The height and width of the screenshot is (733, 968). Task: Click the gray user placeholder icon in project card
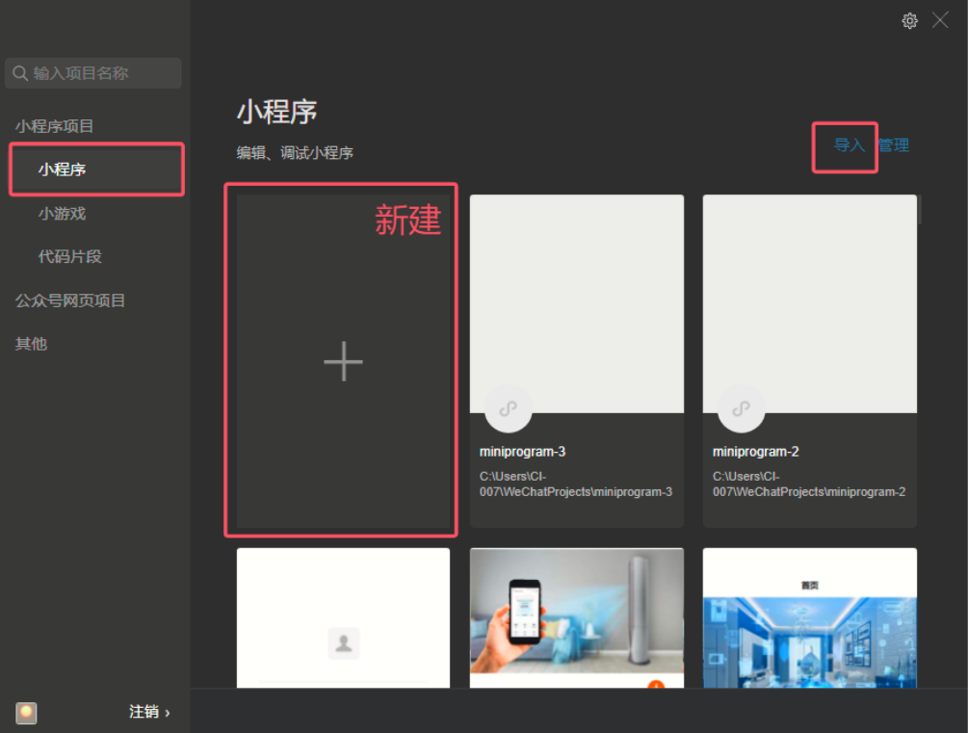(x=343, y=642)
